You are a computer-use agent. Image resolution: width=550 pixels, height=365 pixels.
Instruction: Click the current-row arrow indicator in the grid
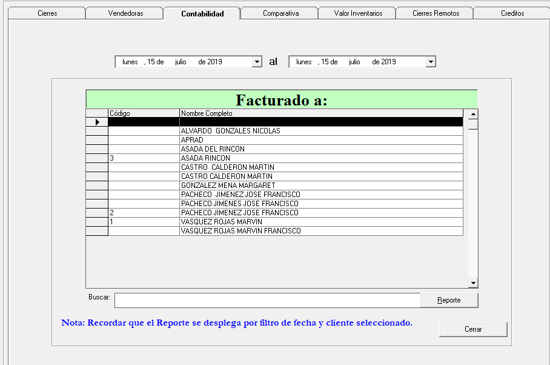pyautogui.click(x=97, y=122)
